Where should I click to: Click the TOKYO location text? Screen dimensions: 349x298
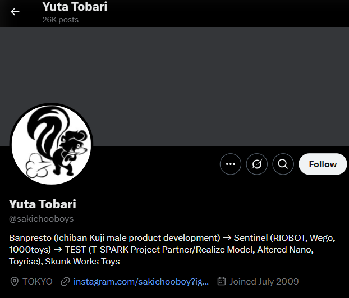click(38, 282)
